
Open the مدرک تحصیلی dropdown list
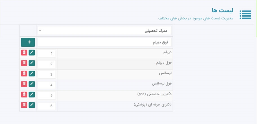pyautogui.click(x=105, y=30)
